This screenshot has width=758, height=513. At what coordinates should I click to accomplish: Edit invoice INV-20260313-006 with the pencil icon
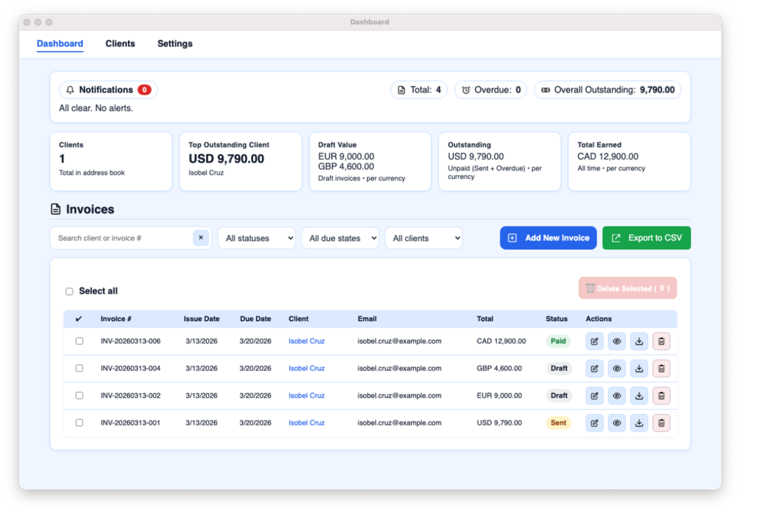click(594, 341)
